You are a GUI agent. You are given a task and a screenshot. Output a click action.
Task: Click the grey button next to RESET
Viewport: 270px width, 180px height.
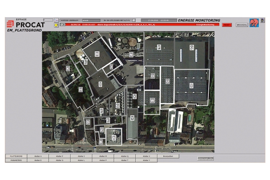(242, 25)
